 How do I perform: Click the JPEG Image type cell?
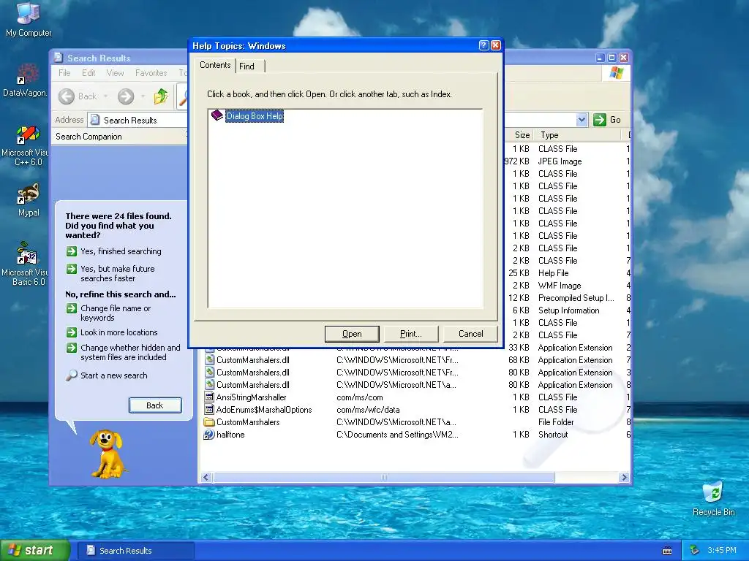tap(560, 161)
